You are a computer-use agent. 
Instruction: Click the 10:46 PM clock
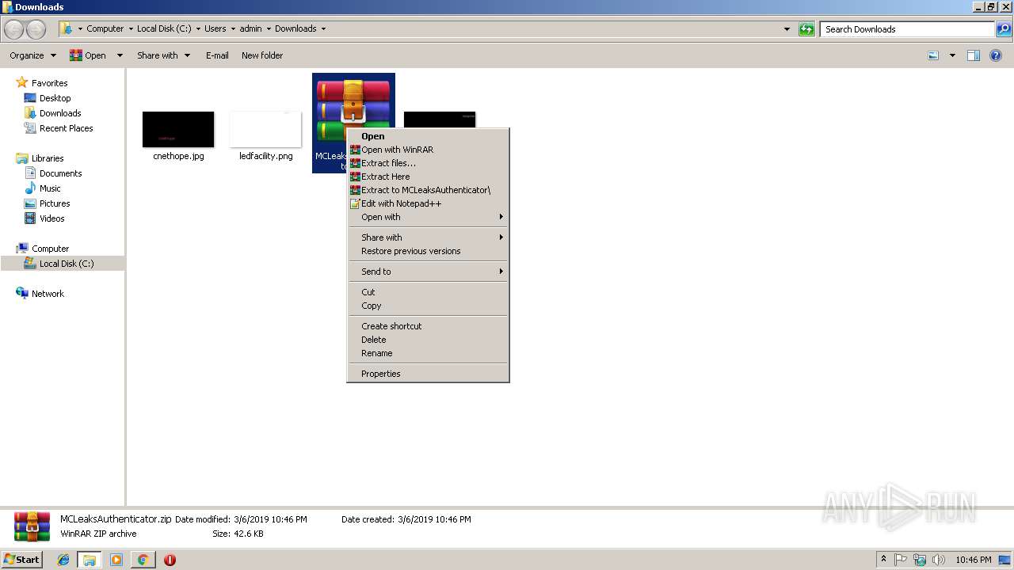point(973,560)
